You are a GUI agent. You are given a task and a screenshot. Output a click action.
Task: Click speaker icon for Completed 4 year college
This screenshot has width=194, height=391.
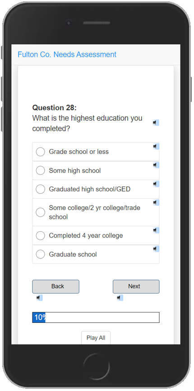pyautogui.click(x=156, y=230)
